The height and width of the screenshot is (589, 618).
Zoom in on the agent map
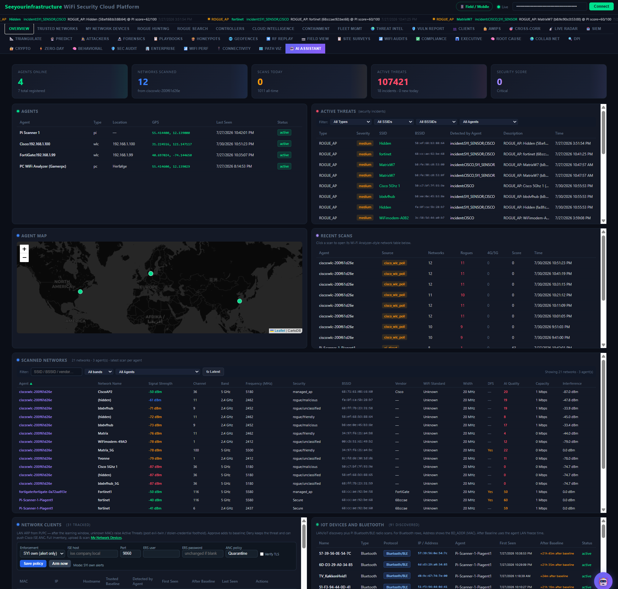24,249
